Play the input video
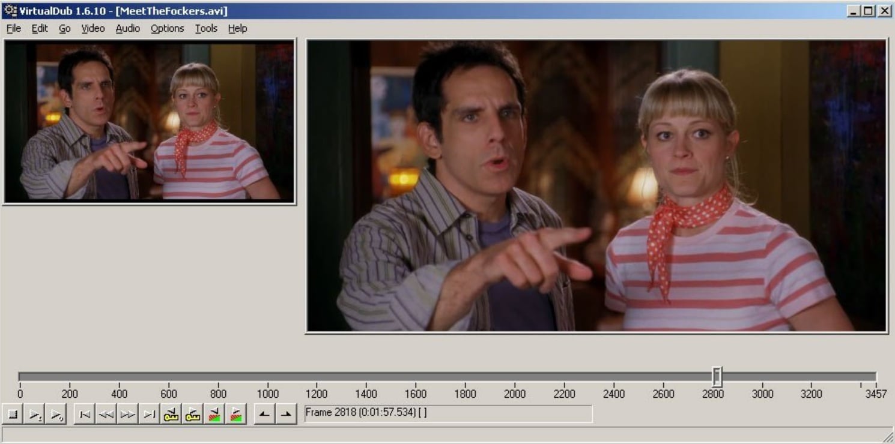895x444 pixels. (x=34, y=413)
